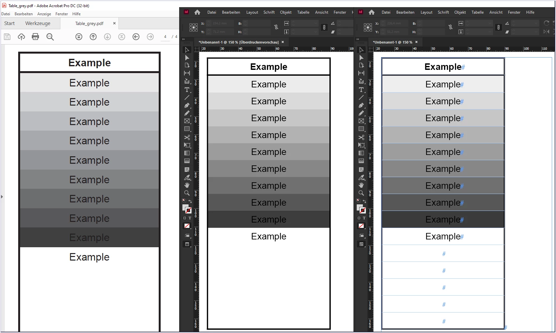The height and width of the screenshot is (333, 556).
Task: Select the Selection tool in left InDesign toolbar
Action: coord(187,50)
